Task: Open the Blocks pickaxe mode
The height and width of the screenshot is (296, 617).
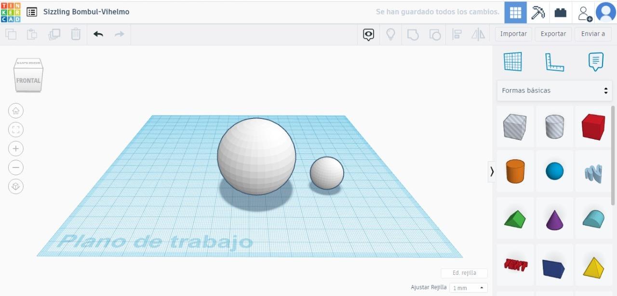Action: pos(538,12)
